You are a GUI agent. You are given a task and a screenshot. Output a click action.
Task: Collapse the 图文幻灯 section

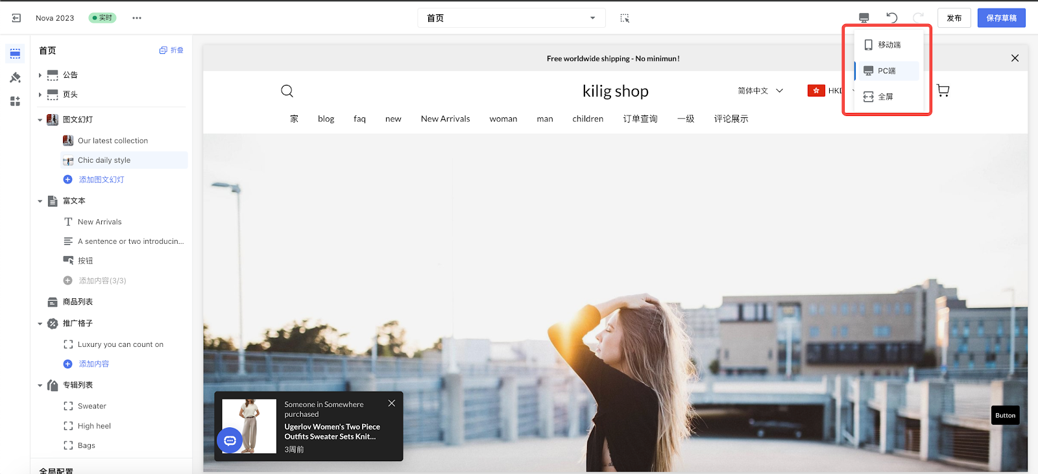[x=40, y=120]
